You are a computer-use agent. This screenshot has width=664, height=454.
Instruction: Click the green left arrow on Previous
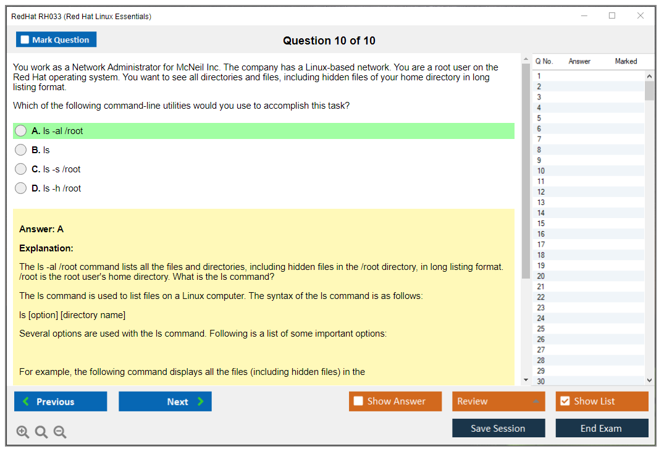pyautogui.click(x=26, y=401)
